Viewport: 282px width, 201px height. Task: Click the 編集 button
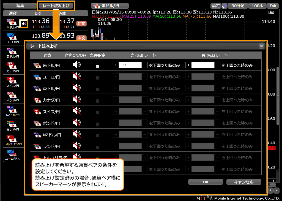(x=20, y=6)
